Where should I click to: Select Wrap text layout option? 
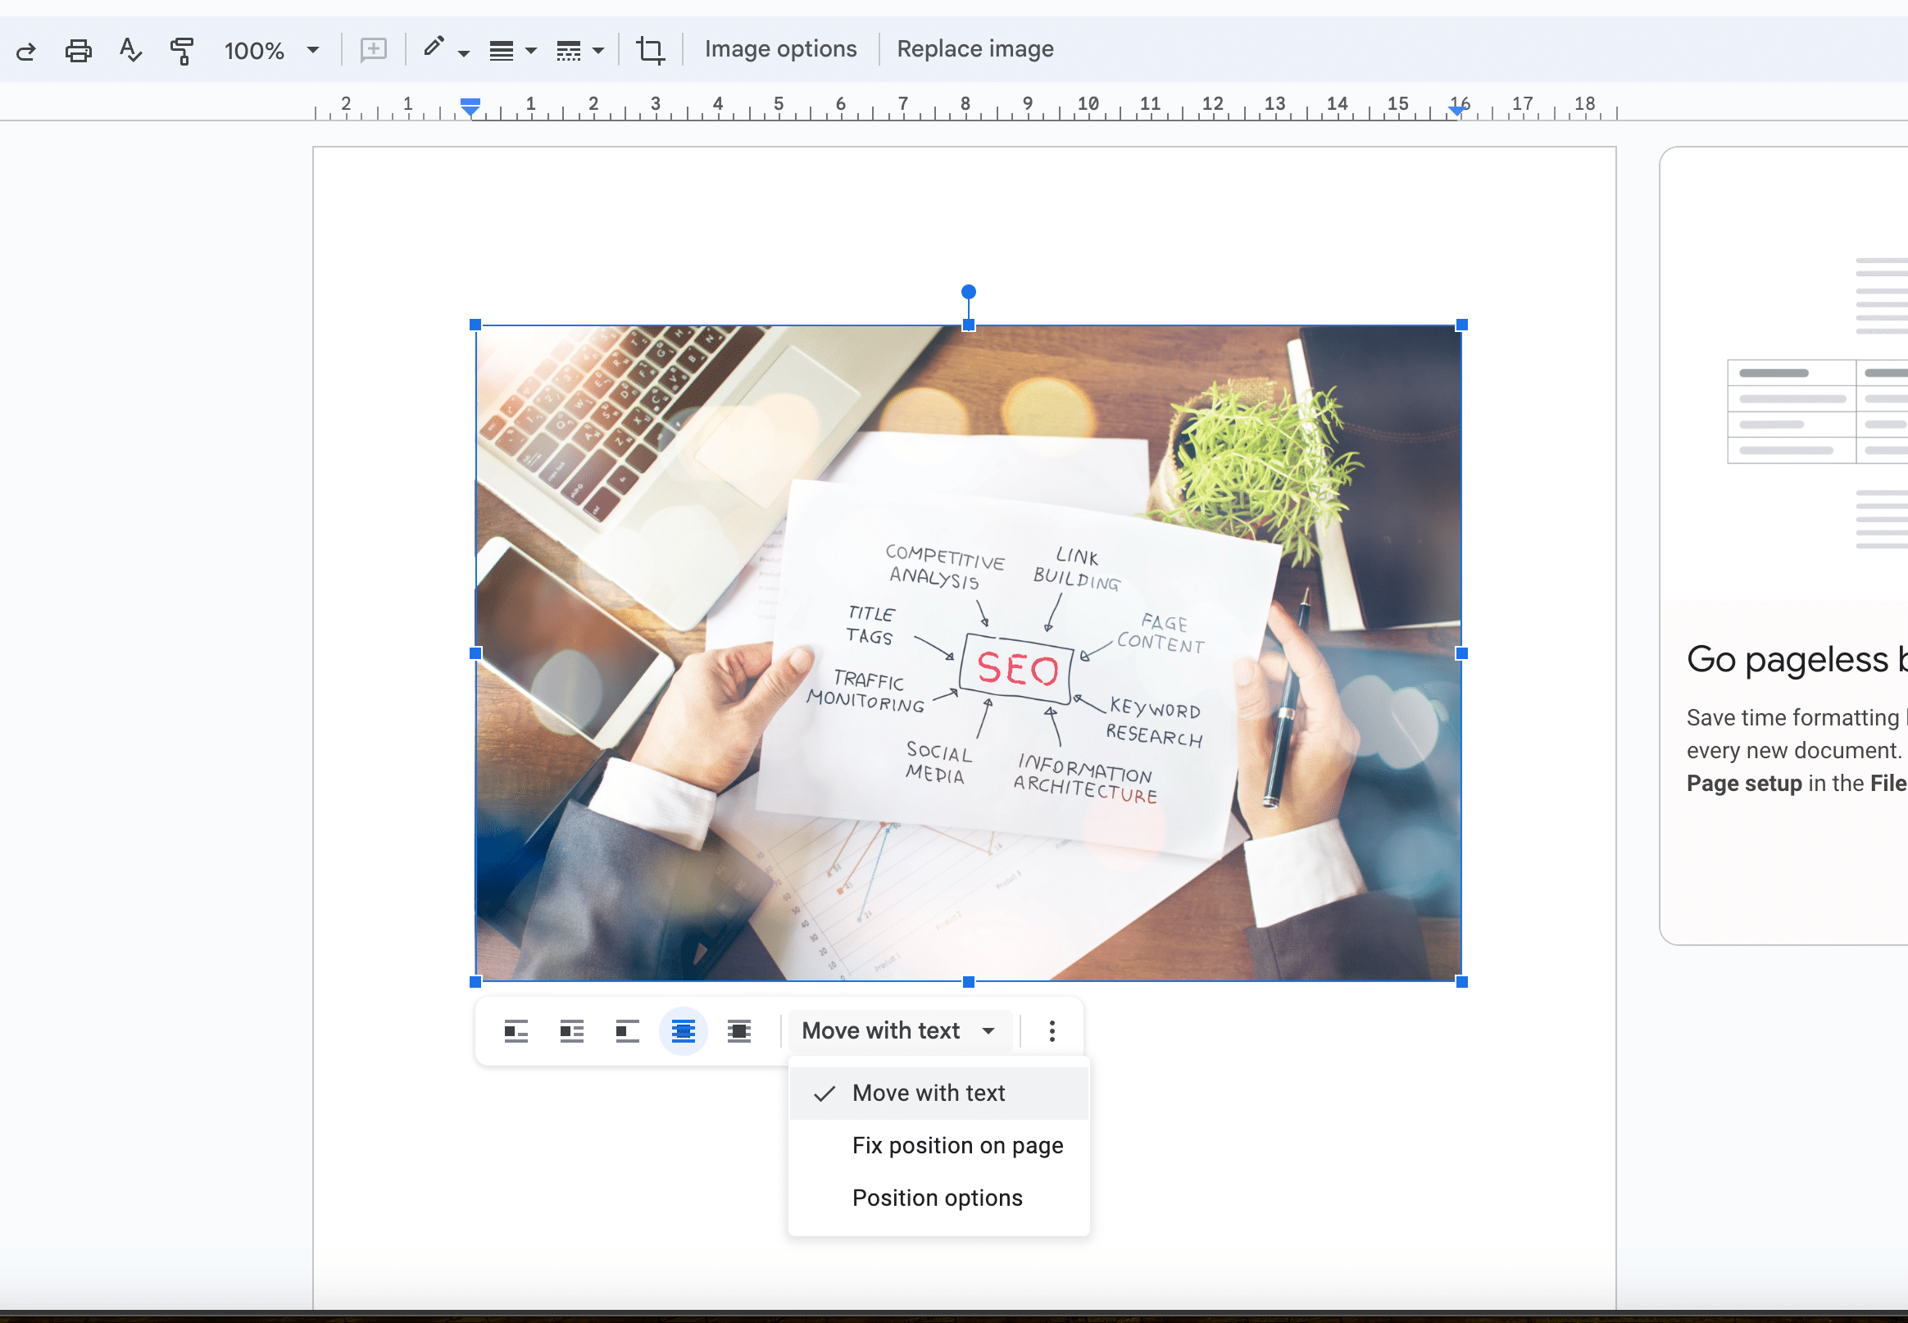click(571, 1031)
